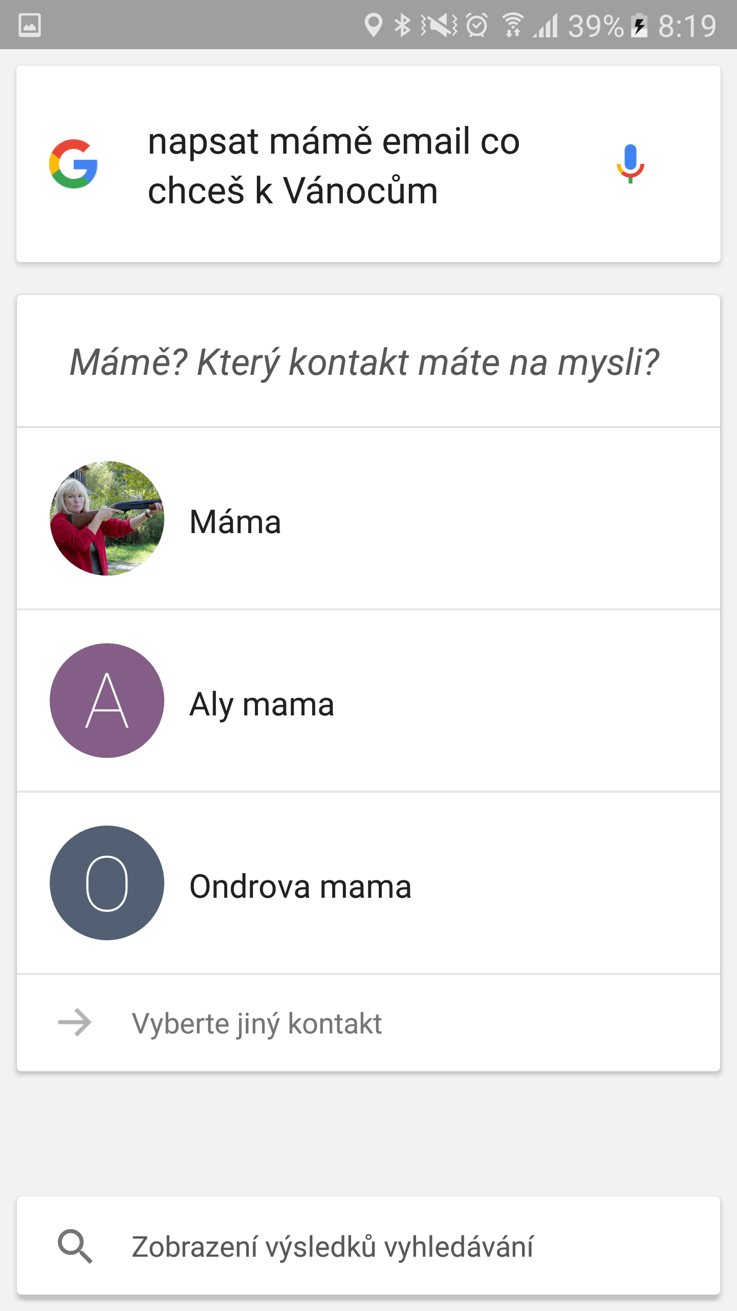Viewport: 737px width, 1311px height.
Task: Tap the Google logo icon
Action: [x=73, y=164]
